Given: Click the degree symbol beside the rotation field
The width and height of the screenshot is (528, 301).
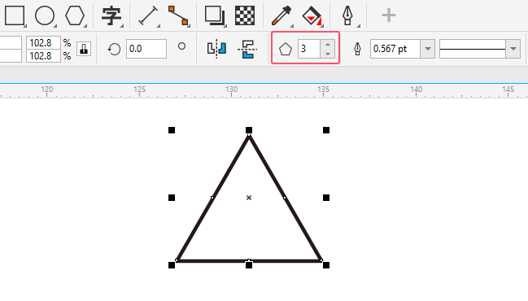Looking at the screenshot, I should [182, 46].
